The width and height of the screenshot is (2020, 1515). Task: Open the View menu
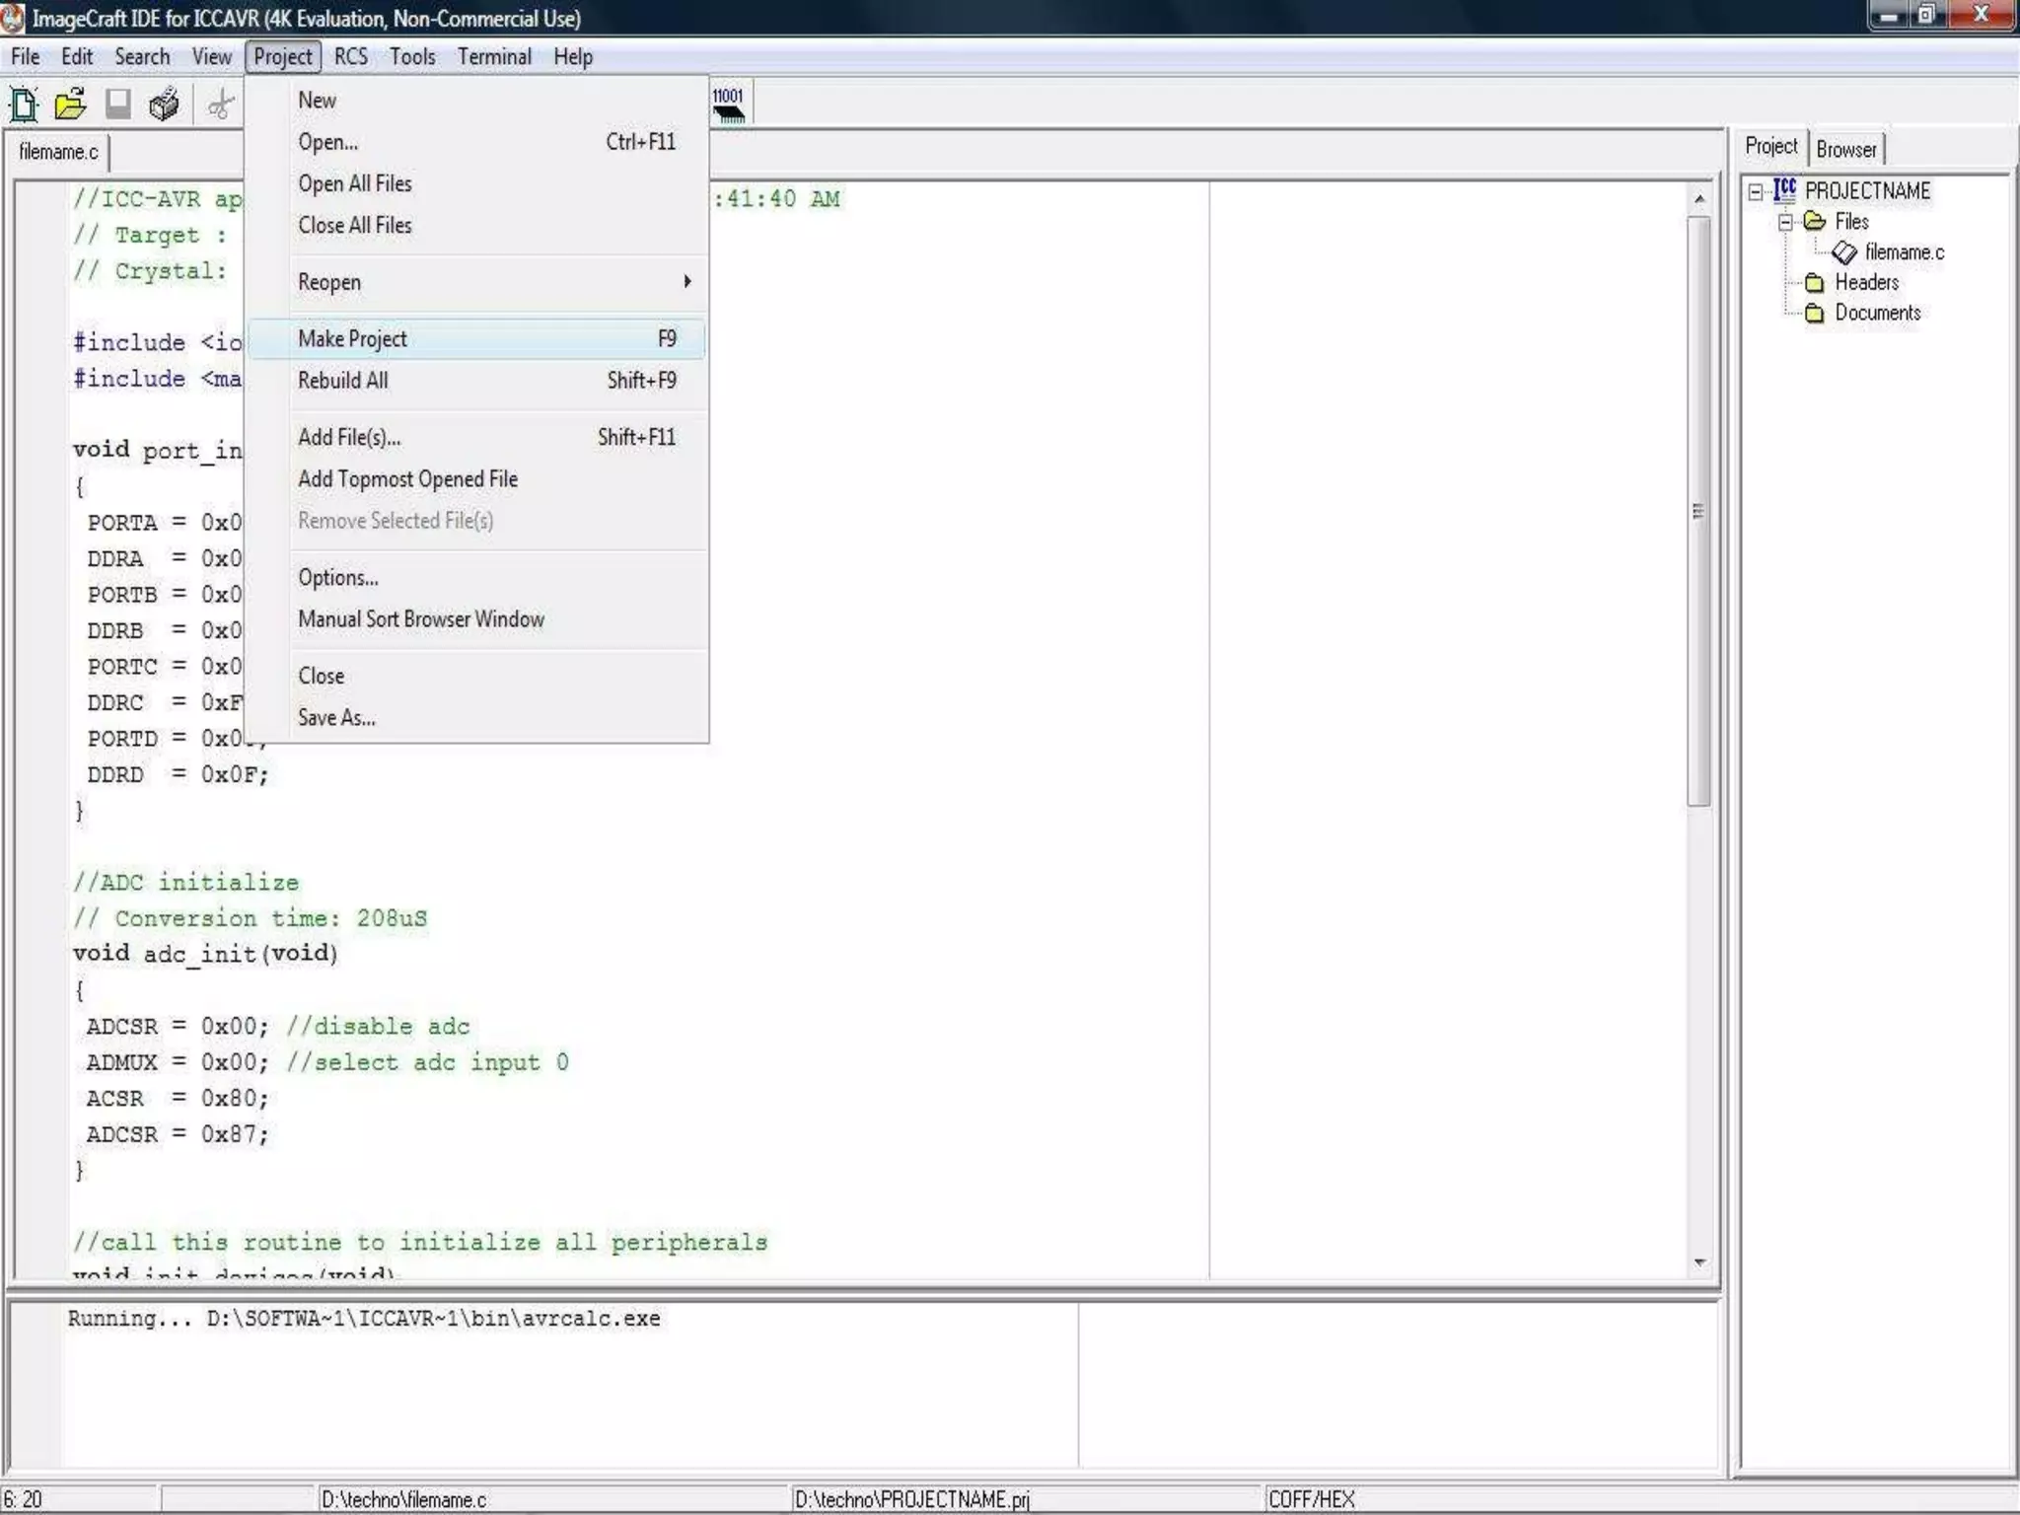(x=211, y=56)
